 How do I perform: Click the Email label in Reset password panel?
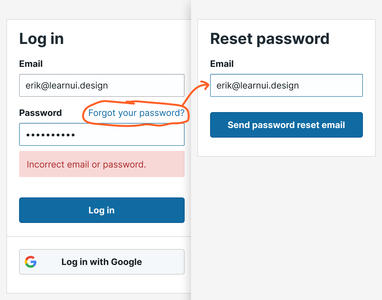pos(222,64)
